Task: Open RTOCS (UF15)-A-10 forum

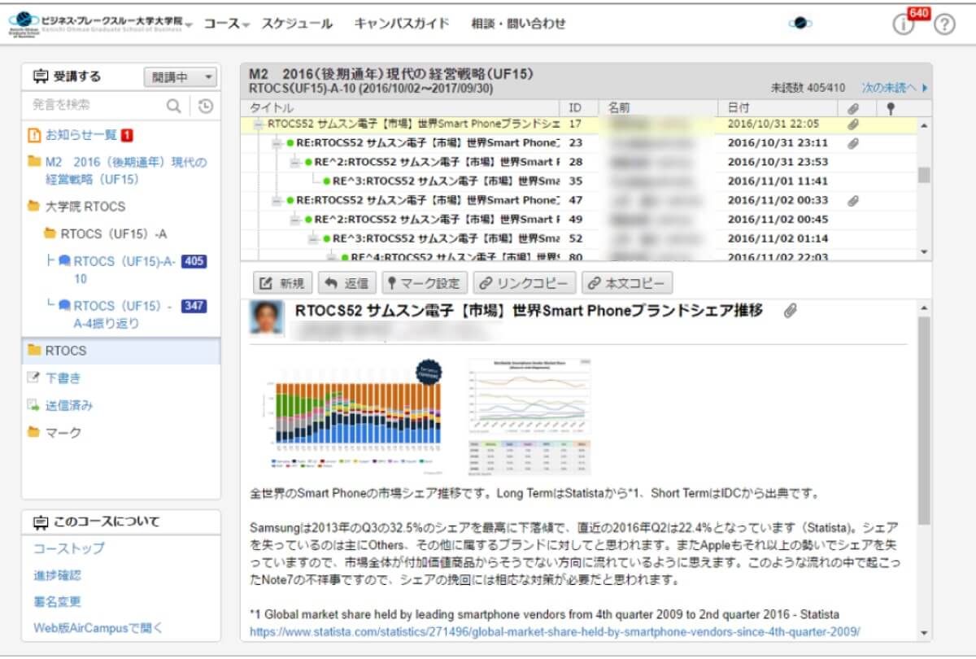Action: pyautogui.click(x=125, y=270)
